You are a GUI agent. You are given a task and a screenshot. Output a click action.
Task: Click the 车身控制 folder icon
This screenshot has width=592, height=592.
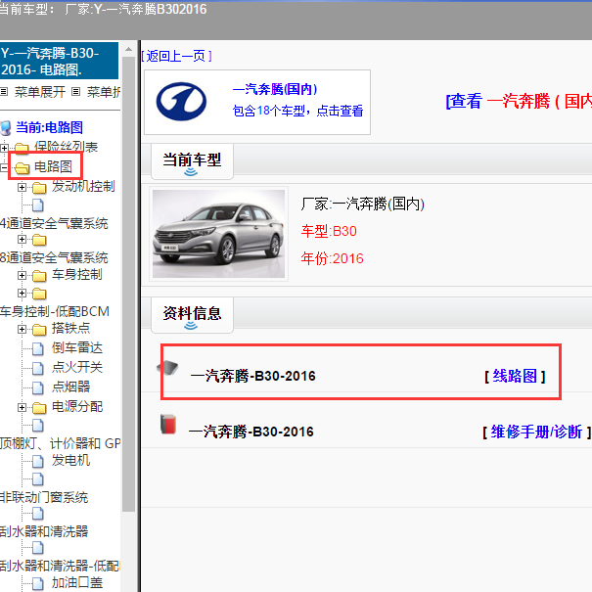[39, 276]
